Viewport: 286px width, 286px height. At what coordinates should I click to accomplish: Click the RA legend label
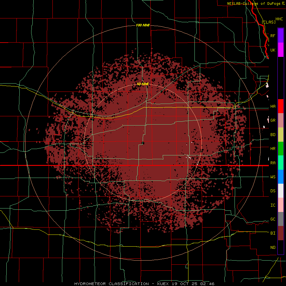273,163
